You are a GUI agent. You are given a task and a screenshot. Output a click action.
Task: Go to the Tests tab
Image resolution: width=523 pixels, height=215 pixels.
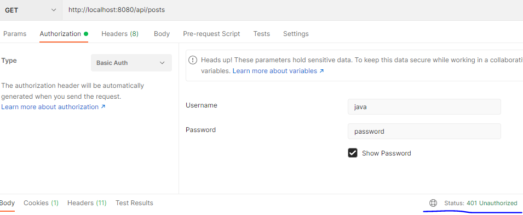(262, 34)
